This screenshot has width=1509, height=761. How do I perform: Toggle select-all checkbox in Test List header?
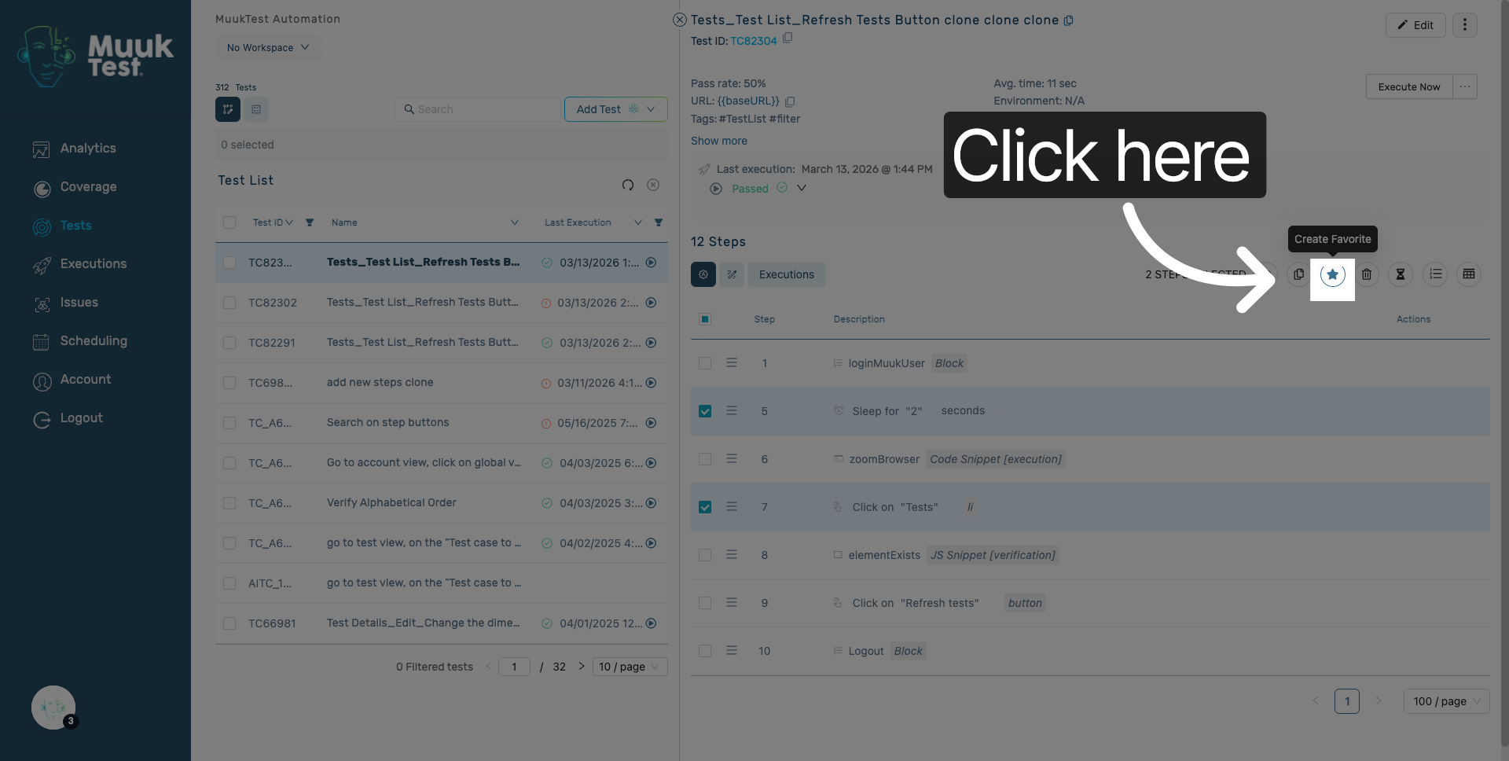tap(229, 222)
